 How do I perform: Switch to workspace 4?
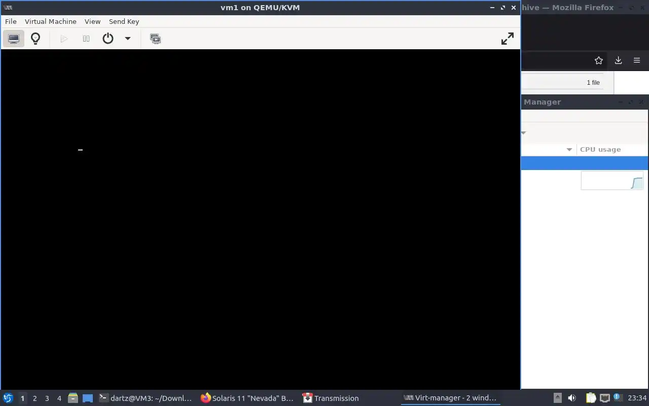(59, 398)
